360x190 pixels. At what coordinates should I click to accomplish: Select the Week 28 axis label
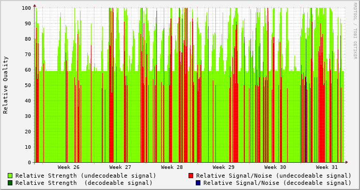[171, 167]
